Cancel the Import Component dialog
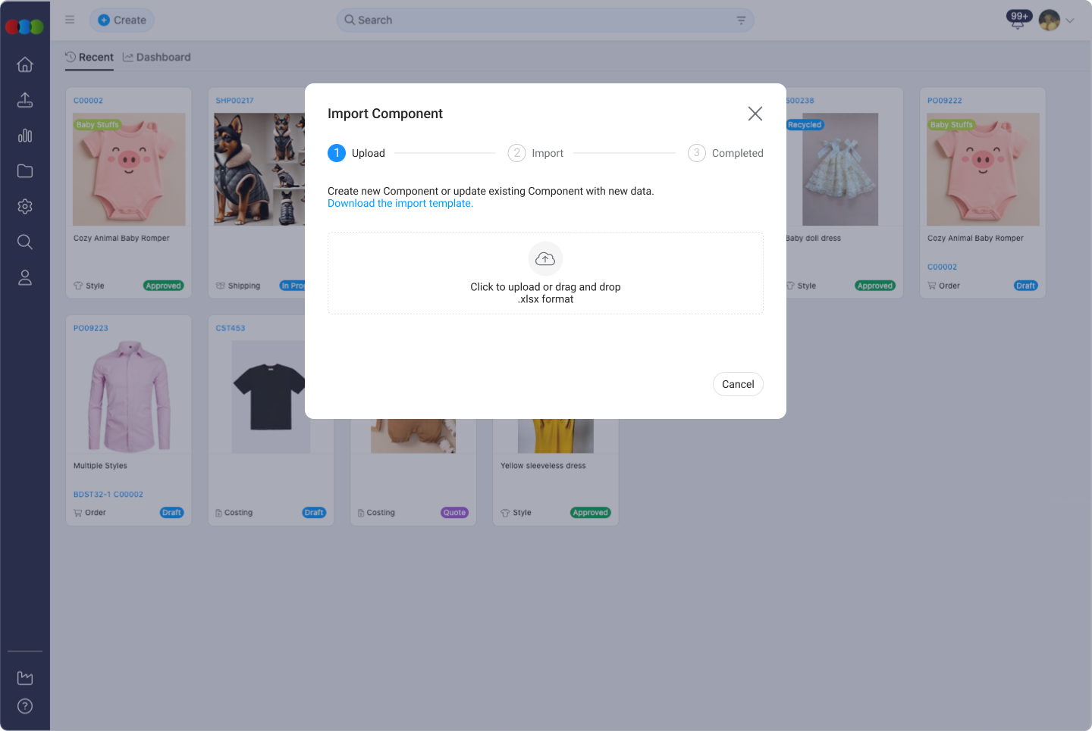The image size is (1092, 731). coord(737,384)
